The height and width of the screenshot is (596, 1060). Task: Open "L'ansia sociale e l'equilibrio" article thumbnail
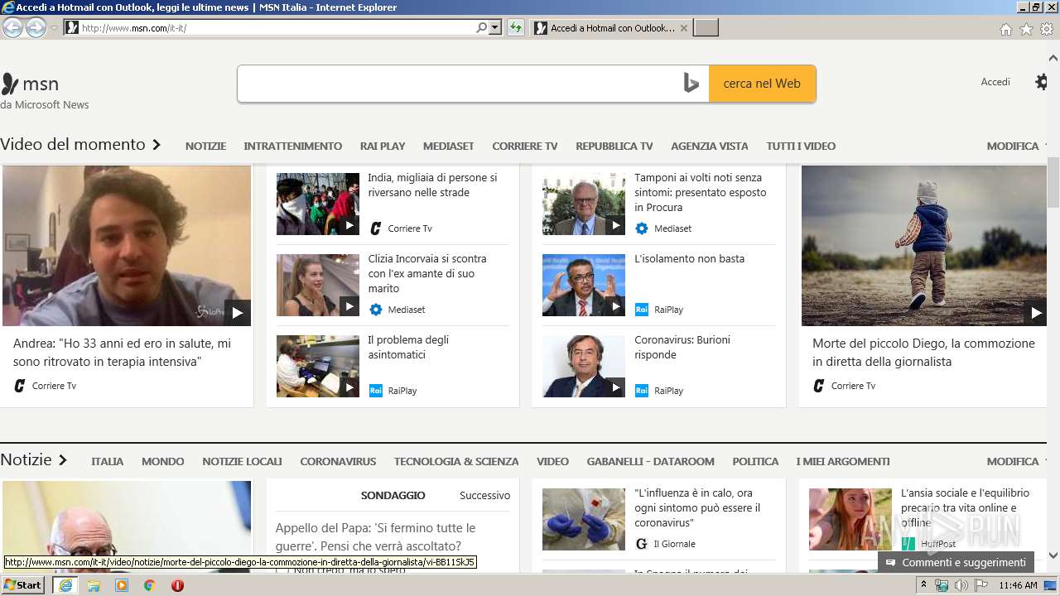point(850,519)
